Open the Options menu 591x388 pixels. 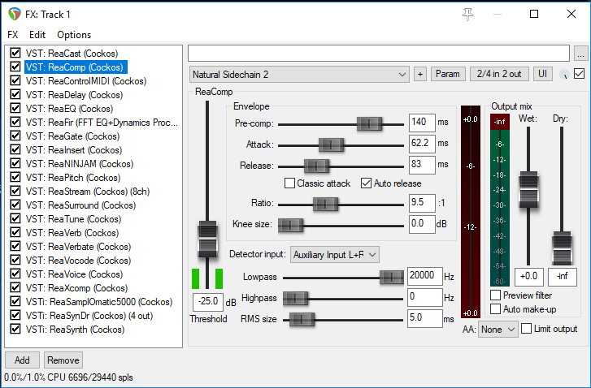(x=74, y=35)
